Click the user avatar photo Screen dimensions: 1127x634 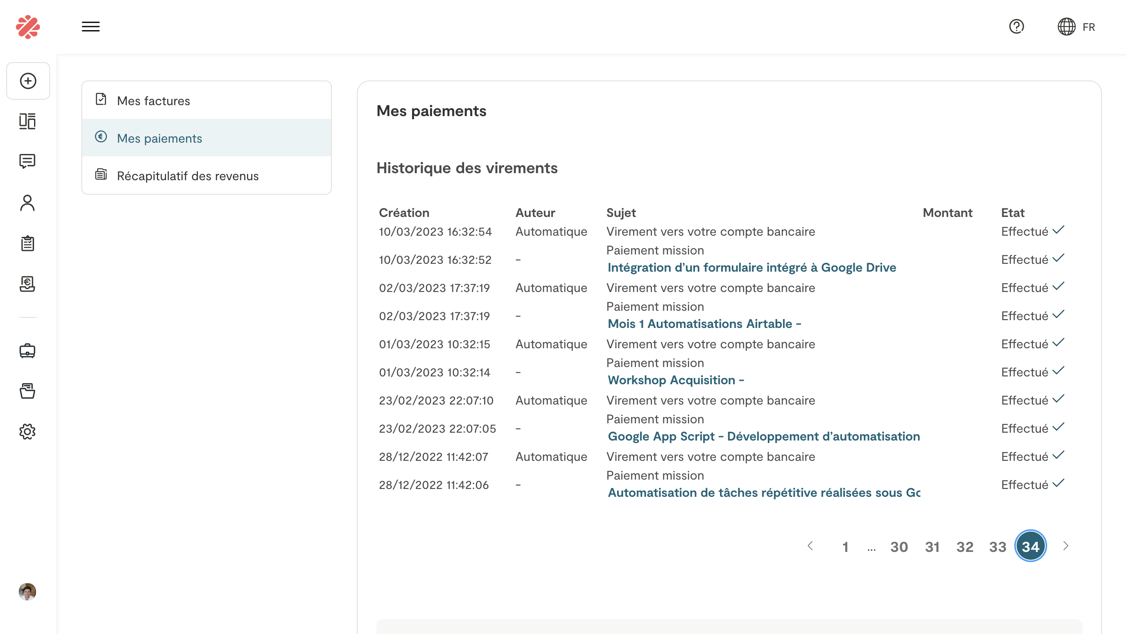pyautogui.click(x=27, y=592)
